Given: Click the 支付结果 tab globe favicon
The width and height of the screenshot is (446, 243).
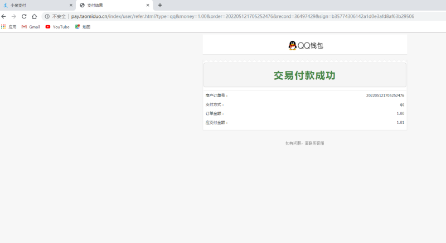Looking at the screenshot, I should [82, 5].
